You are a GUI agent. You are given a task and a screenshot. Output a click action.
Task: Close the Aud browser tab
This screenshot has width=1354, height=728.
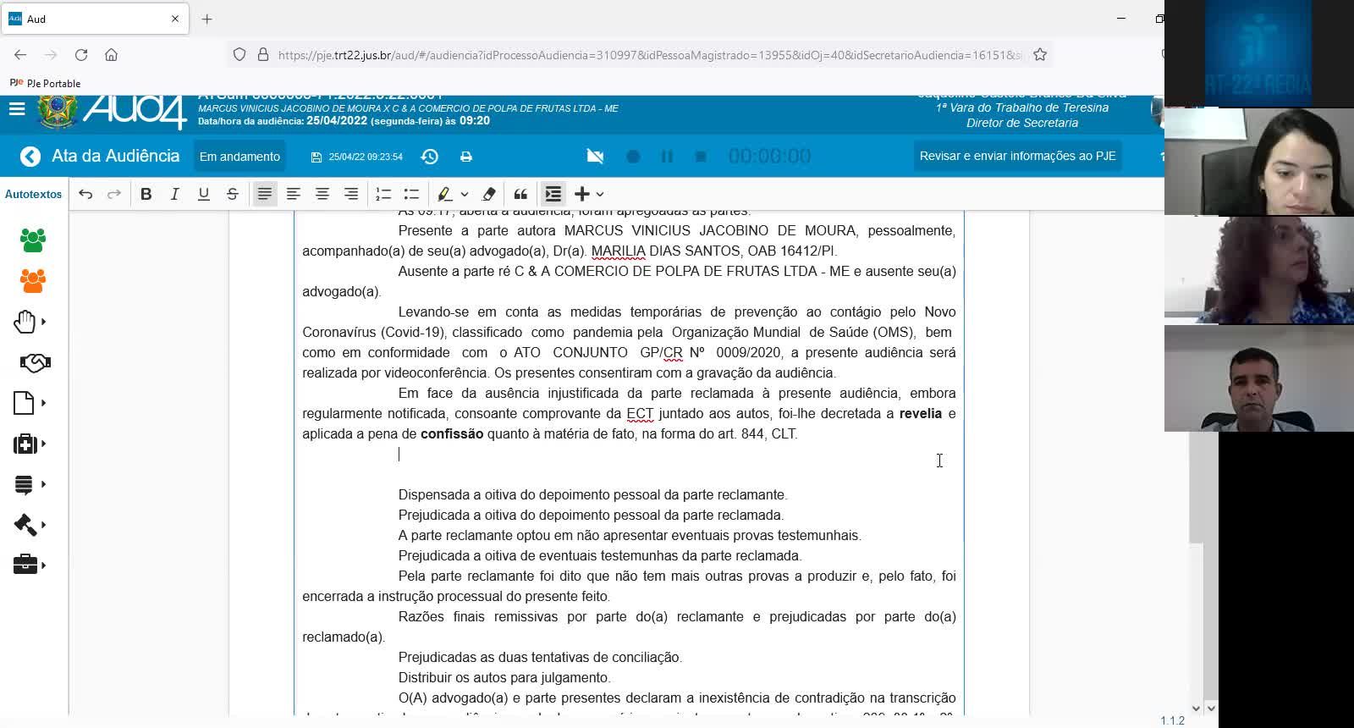click(x=175, y=19)
